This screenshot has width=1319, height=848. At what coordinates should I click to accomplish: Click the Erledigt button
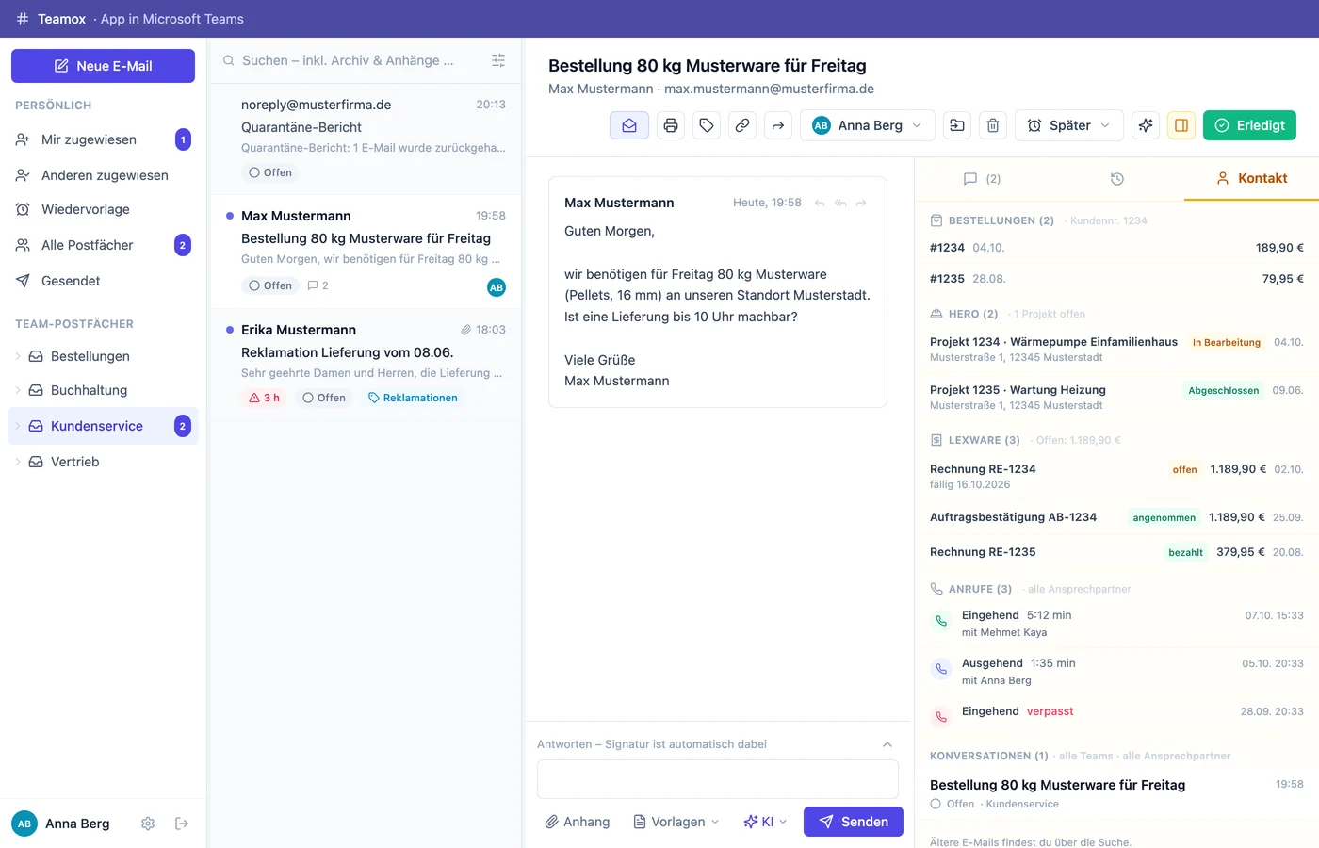1249,125
